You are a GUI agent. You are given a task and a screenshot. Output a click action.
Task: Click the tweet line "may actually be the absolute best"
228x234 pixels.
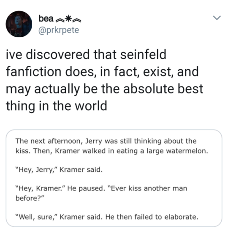pos(104,89)
